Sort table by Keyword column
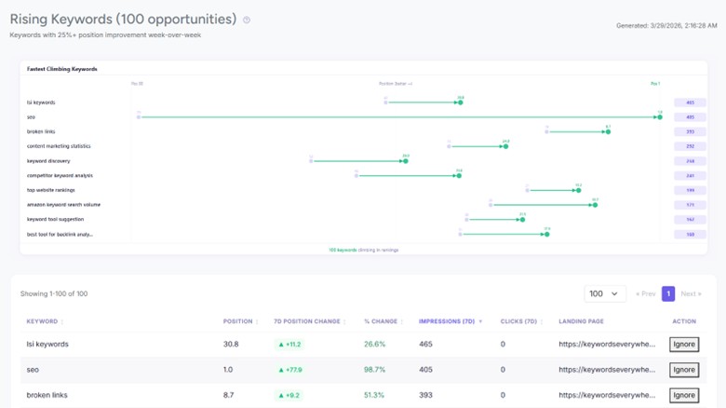This screenshot has height=408, width=726. pos(43,321)
